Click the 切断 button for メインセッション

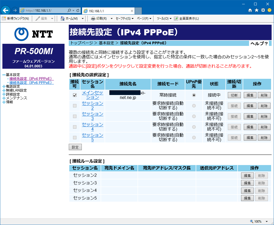click(x=234, y=95)
